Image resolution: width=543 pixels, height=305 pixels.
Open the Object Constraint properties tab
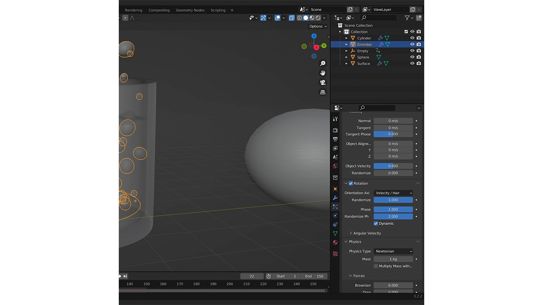tap(335, 225)
